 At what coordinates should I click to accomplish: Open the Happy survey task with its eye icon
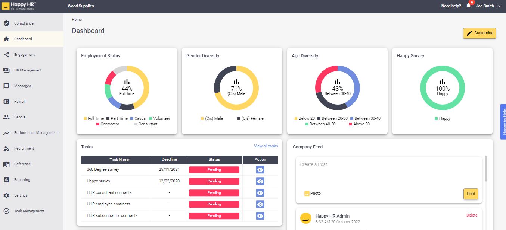click(x=260, y=181)
